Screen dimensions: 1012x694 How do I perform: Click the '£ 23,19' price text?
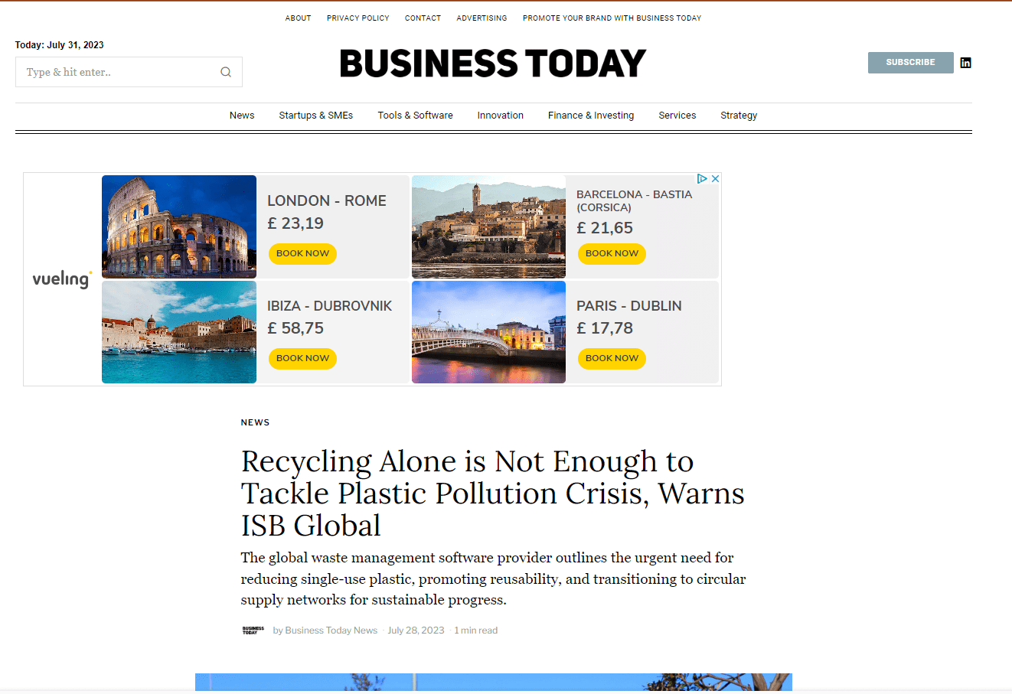point(295,223)
